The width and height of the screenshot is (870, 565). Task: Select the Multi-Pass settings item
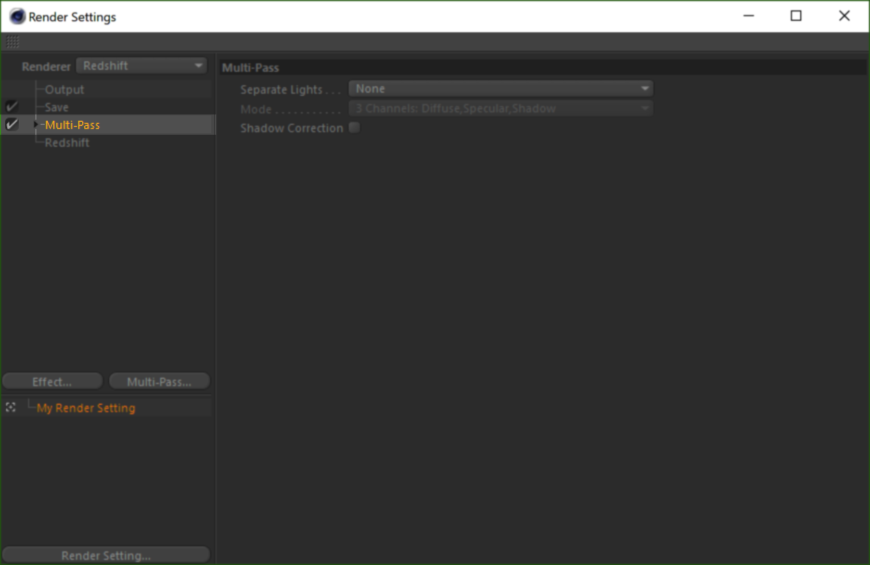coord(72,125)
